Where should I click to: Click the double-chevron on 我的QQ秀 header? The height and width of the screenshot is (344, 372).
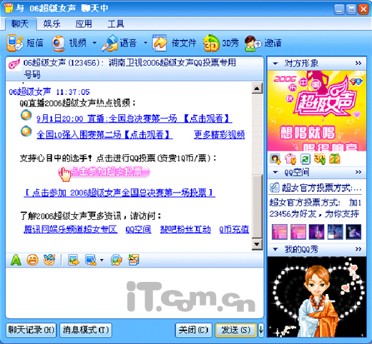(x=358, y=249)
